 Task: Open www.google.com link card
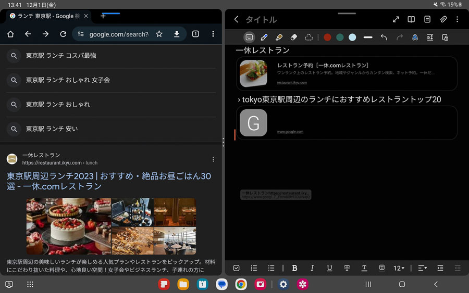(x=347, y=123)
